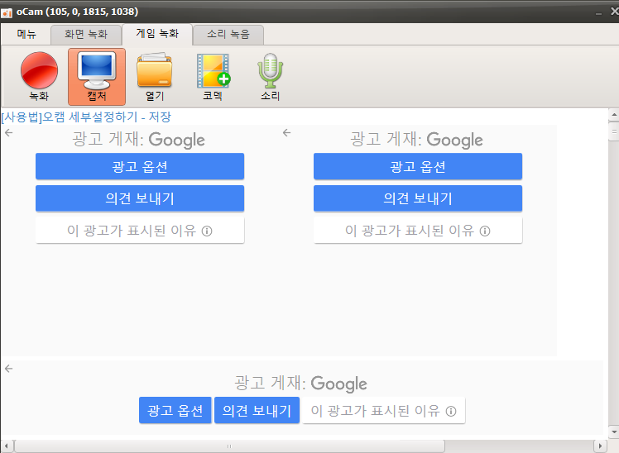
Task: Click 광고 옵션 in the left ad panel
Action: [x=140, y=166]
